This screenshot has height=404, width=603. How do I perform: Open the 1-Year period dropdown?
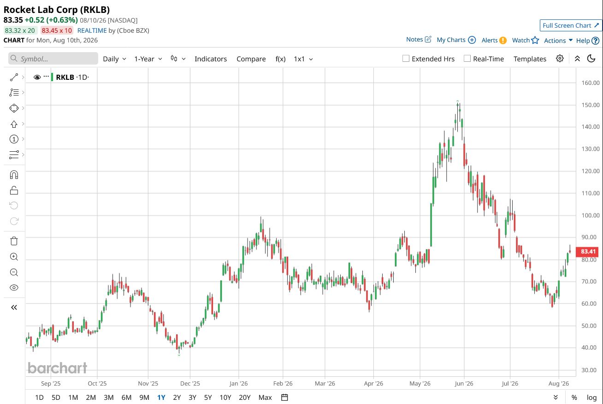(148, 59)
